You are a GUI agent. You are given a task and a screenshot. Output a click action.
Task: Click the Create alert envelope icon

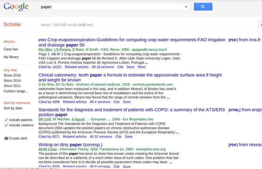6,138
